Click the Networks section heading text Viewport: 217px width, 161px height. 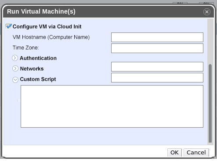tap(32, 69)
